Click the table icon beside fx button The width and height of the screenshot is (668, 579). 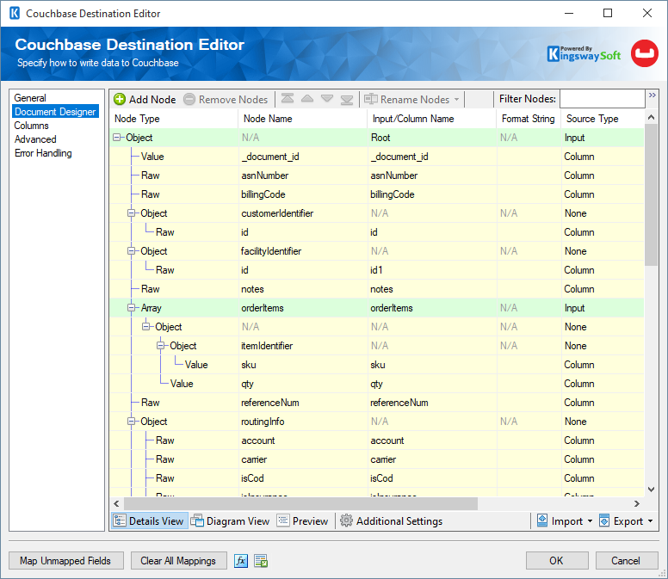tap(261, 561)
